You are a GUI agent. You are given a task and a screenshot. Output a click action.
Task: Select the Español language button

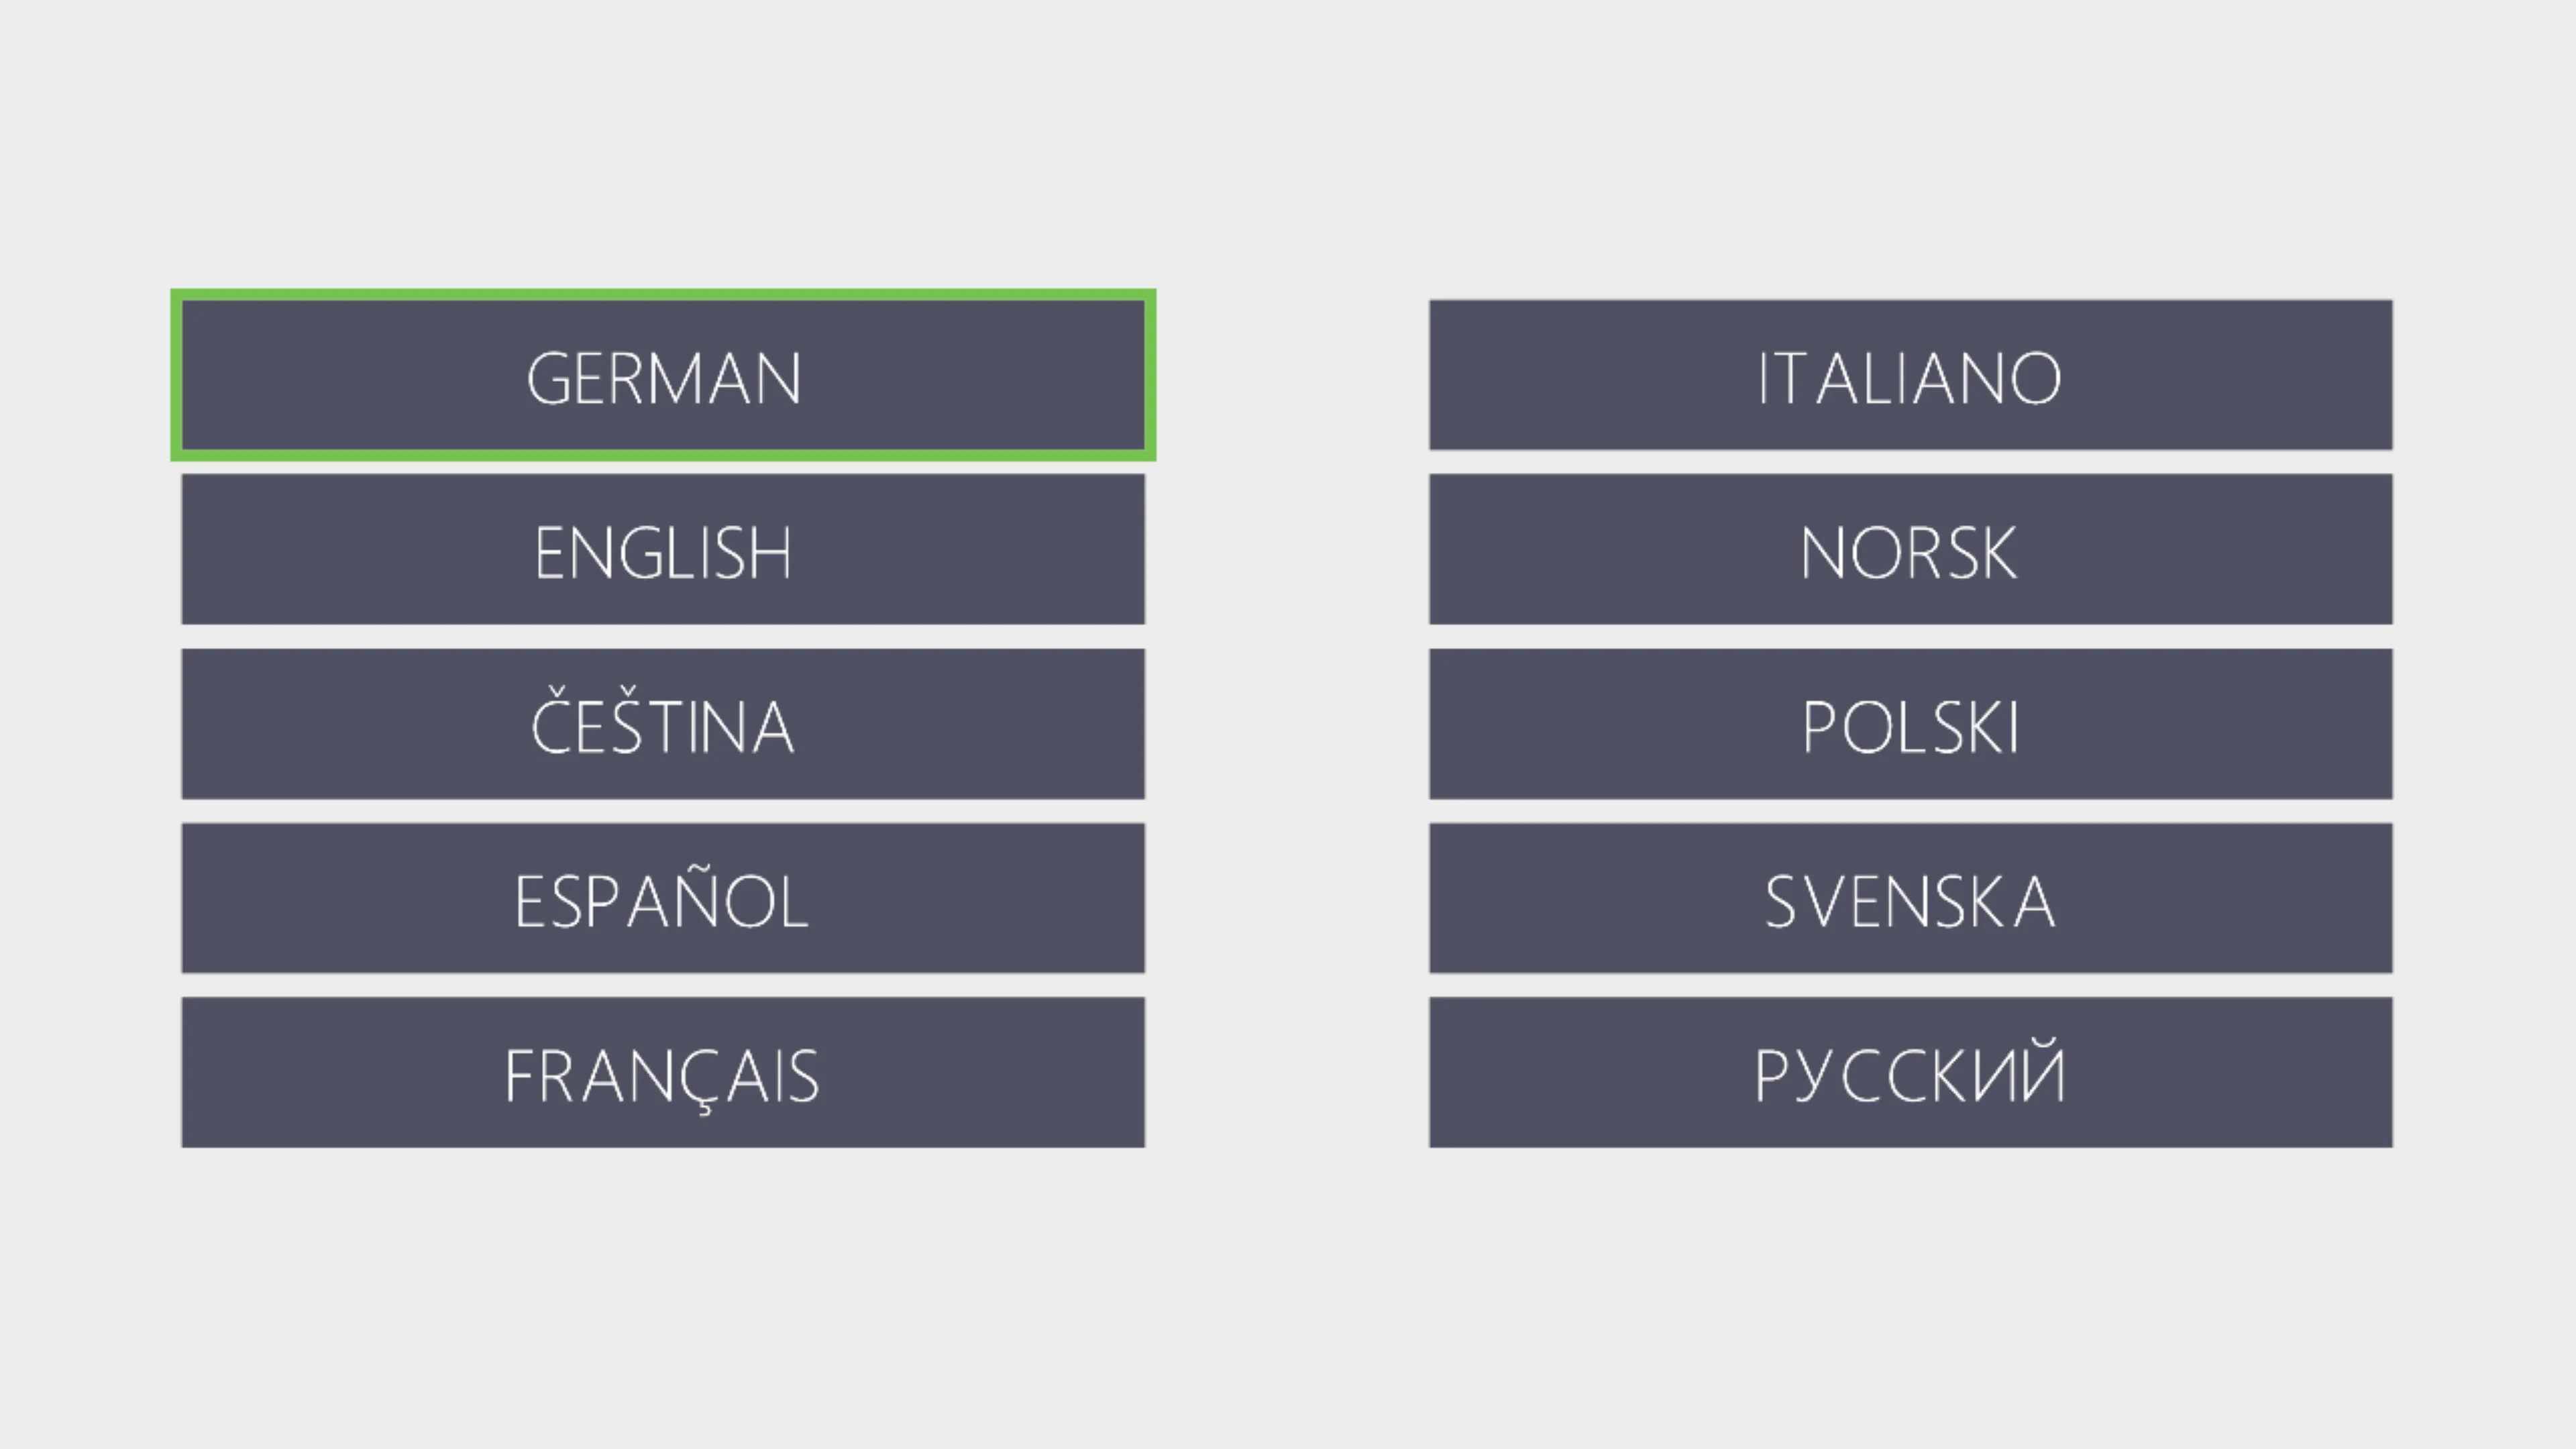663,898
